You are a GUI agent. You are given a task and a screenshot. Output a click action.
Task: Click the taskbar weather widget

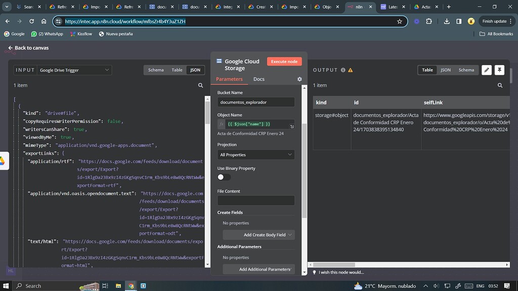point(384,286)
